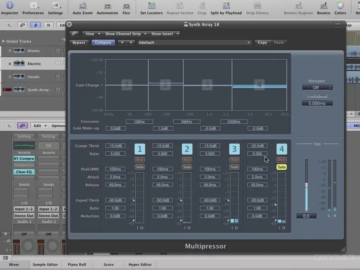The width and height of the screenshot is (360, 270).
Task: Switch to the Sample Editor tab
Action: 45,264
